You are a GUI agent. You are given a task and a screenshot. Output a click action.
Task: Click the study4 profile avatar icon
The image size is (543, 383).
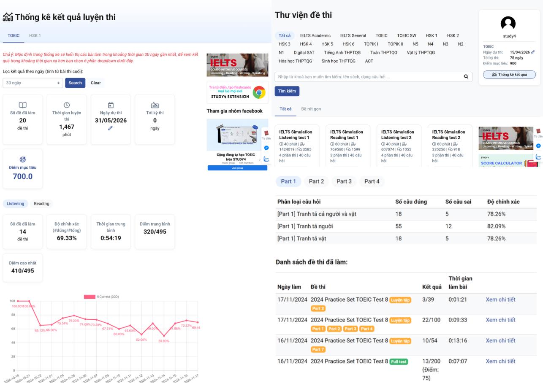click(508, 24)
